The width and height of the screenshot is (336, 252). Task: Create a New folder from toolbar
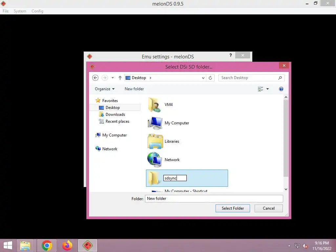(134, 89)
